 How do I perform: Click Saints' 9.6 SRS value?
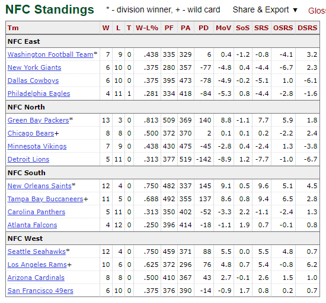(261, 186)
